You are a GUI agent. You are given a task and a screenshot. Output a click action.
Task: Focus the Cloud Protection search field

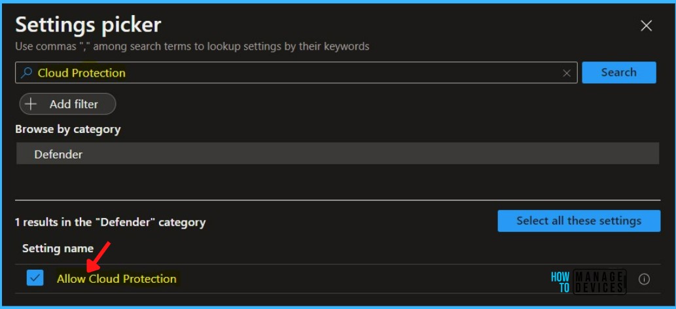point(296,73)
